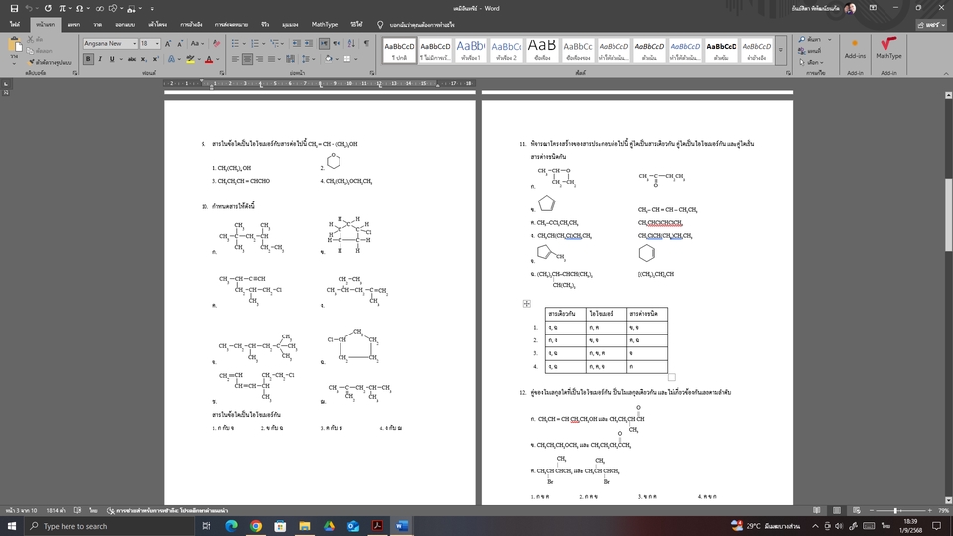Viewport: 953px width, 536px height.
Task: Open the File tab in the ribbon
Action: point(15,24)
